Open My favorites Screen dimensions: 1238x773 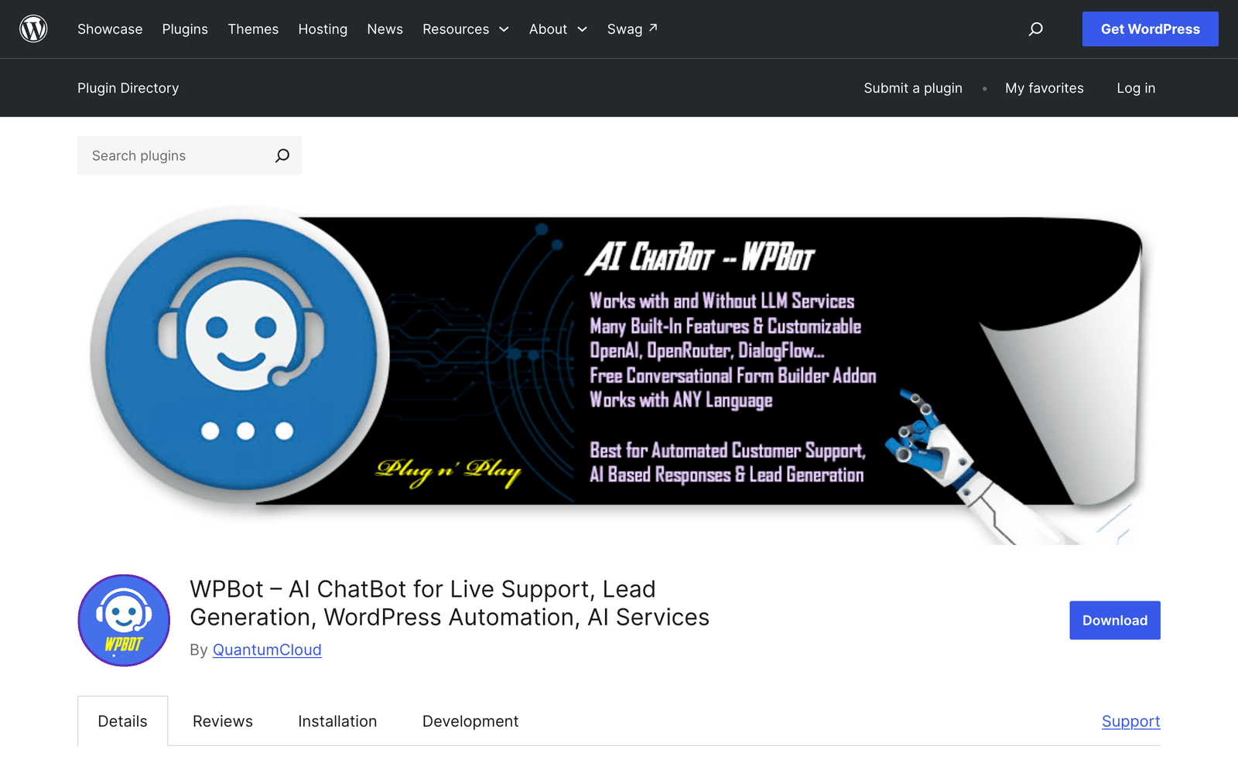point(1044,88)
